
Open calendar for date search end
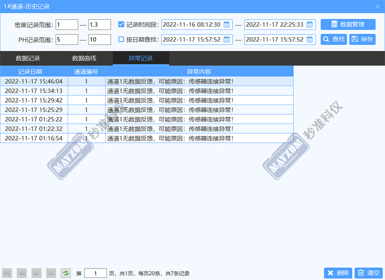pyautogui.click(x=309, y=39)
